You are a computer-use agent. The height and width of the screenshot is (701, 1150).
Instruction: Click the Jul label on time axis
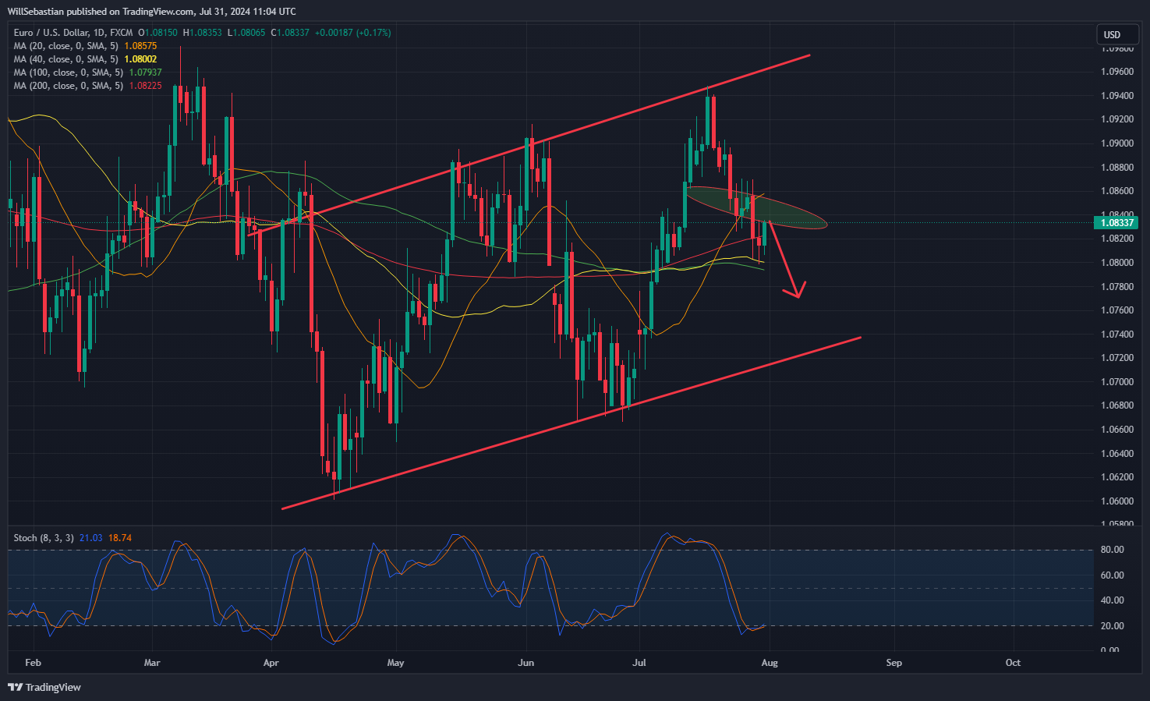[639, 663]
